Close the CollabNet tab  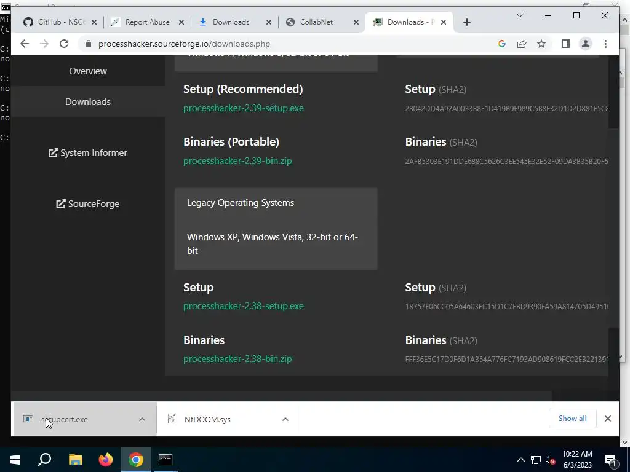click(x=356, y=22)
